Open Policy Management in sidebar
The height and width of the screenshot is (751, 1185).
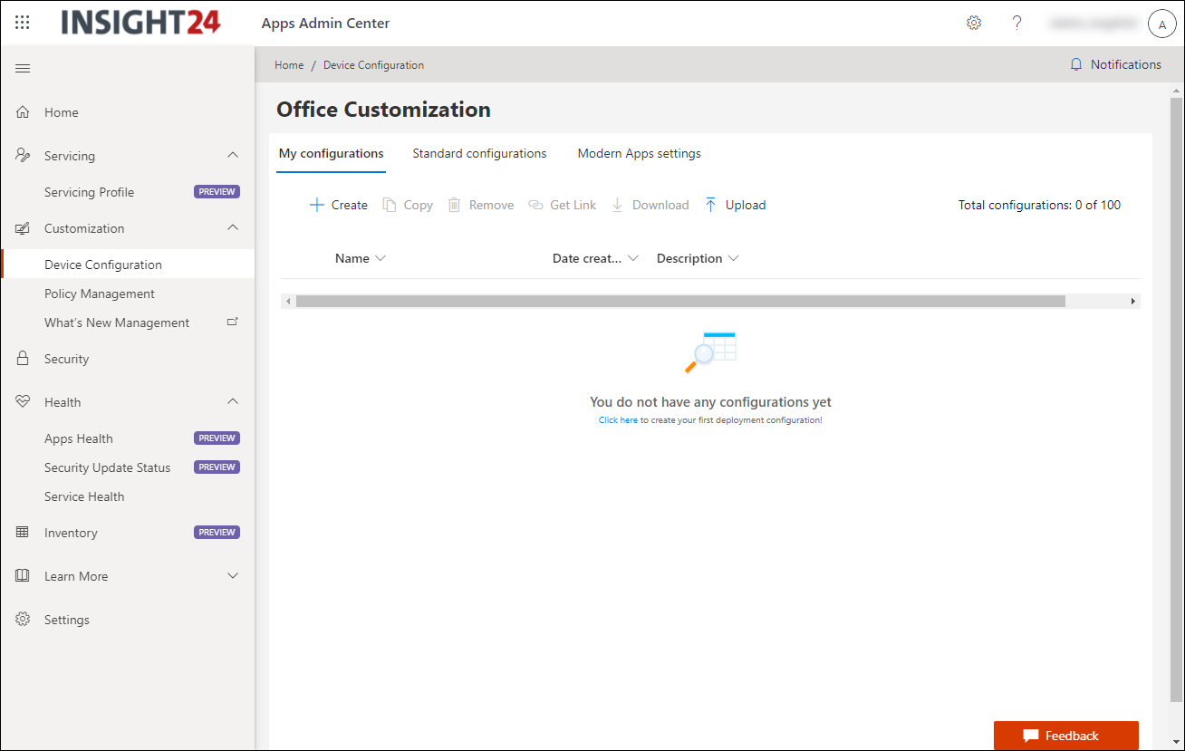point(100,294)
